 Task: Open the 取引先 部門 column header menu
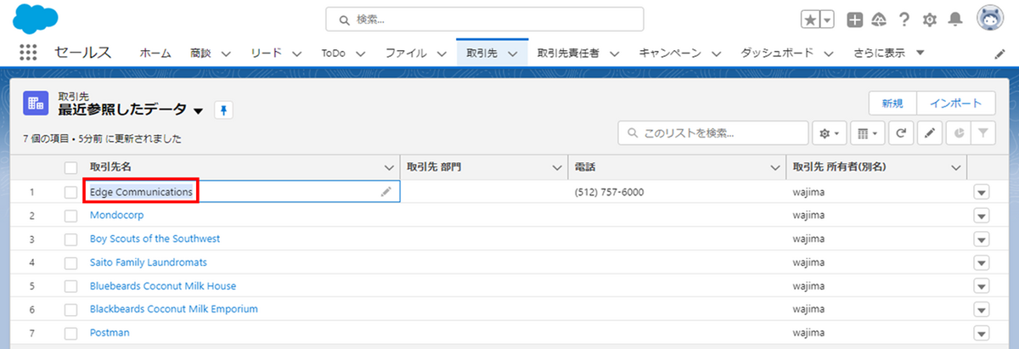click(x=557, y=167)
